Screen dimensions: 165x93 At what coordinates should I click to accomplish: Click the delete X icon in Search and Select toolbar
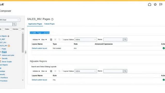55,71
